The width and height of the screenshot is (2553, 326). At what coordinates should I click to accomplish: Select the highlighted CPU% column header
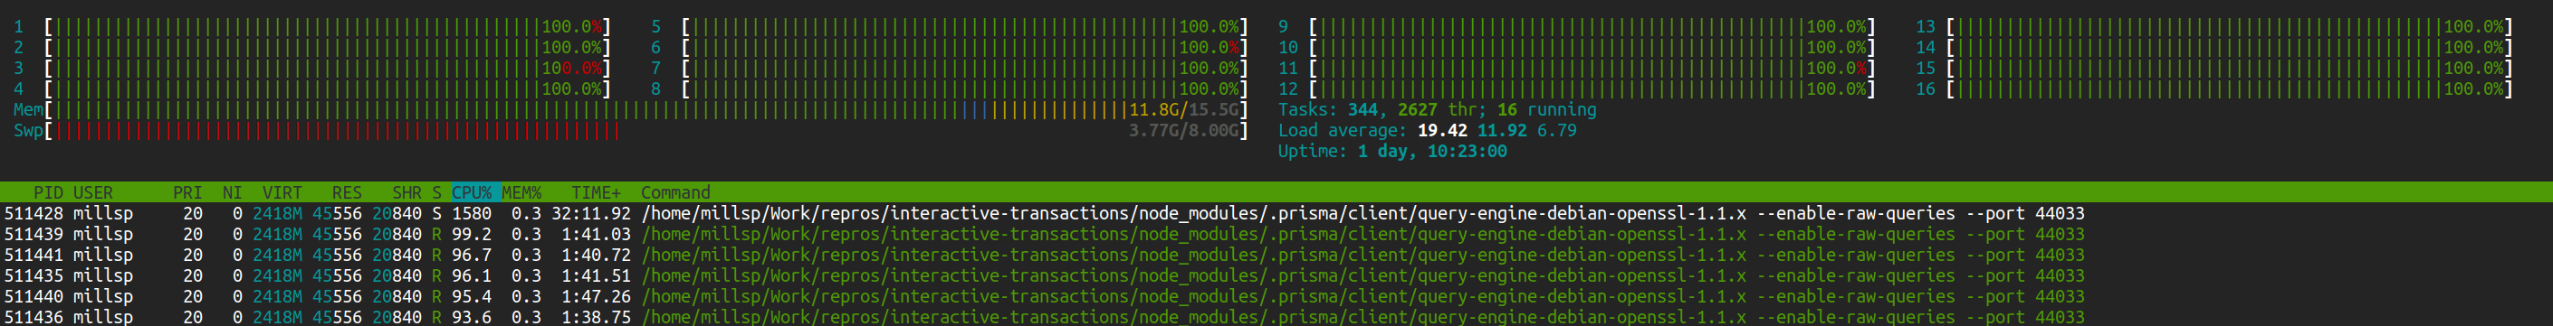pos(474,192)
